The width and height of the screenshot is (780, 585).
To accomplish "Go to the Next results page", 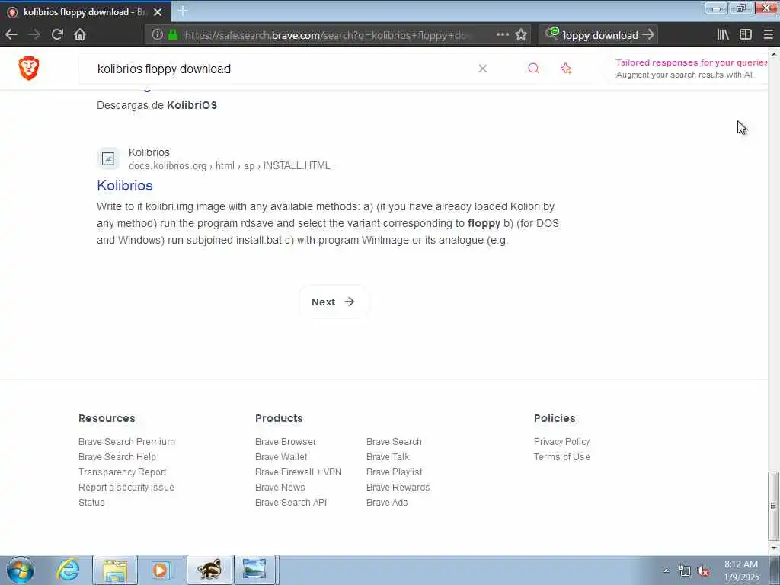I will coord(334,302).
